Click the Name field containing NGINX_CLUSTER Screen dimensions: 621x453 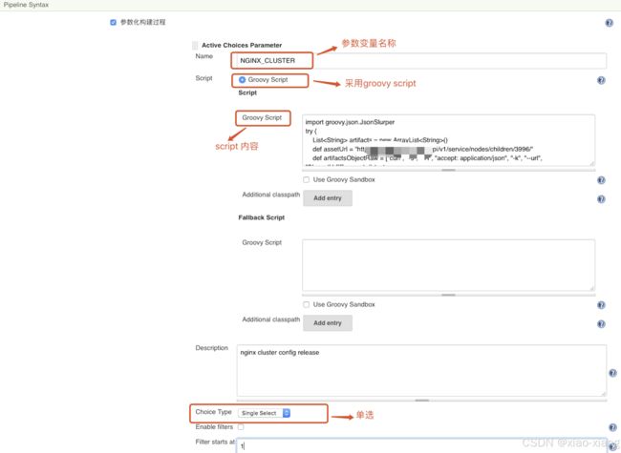click(x=421, y=60)
